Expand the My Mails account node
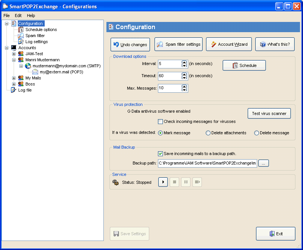Image resolution: width=303 pixels, height=250 pixels. pos(14,78)
